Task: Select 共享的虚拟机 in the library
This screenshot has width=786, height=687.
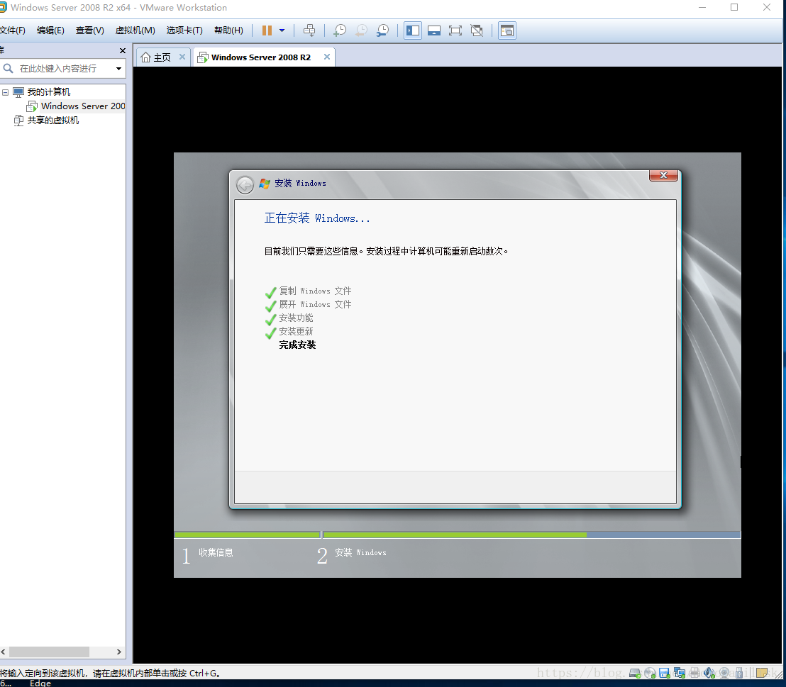Action: (x=52, y=121)
